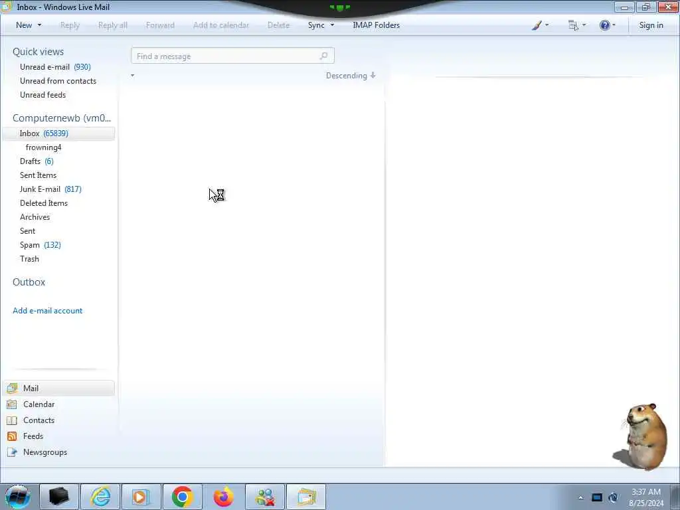
Task: Open the Sent folder
Action: click(x=27, y=230)
